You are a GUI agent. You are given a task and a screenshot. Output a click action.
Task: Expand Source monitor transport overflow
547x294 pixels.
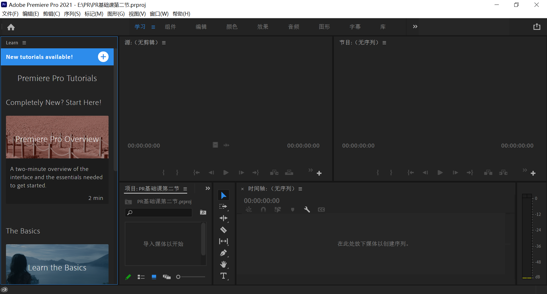click(311, 170)
